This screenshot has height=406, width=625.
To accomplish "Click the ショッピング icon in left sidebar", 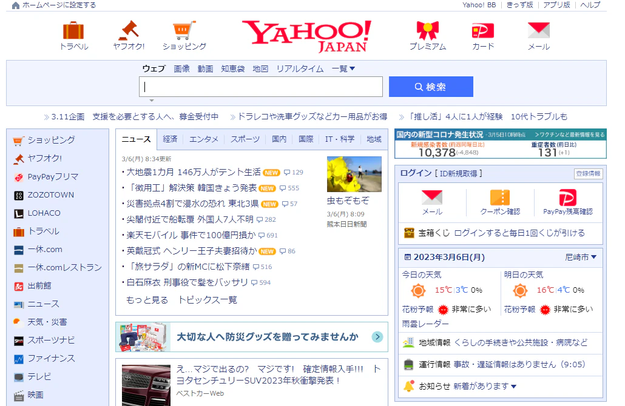I will (x=19, y=141).
